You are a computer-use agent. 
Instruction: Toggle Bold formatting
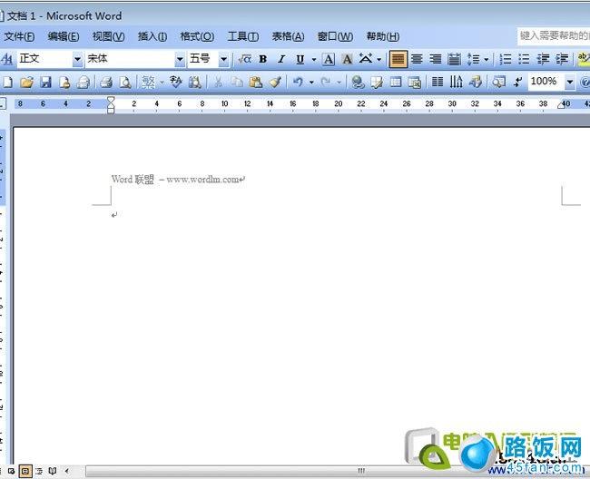(263, 59)
